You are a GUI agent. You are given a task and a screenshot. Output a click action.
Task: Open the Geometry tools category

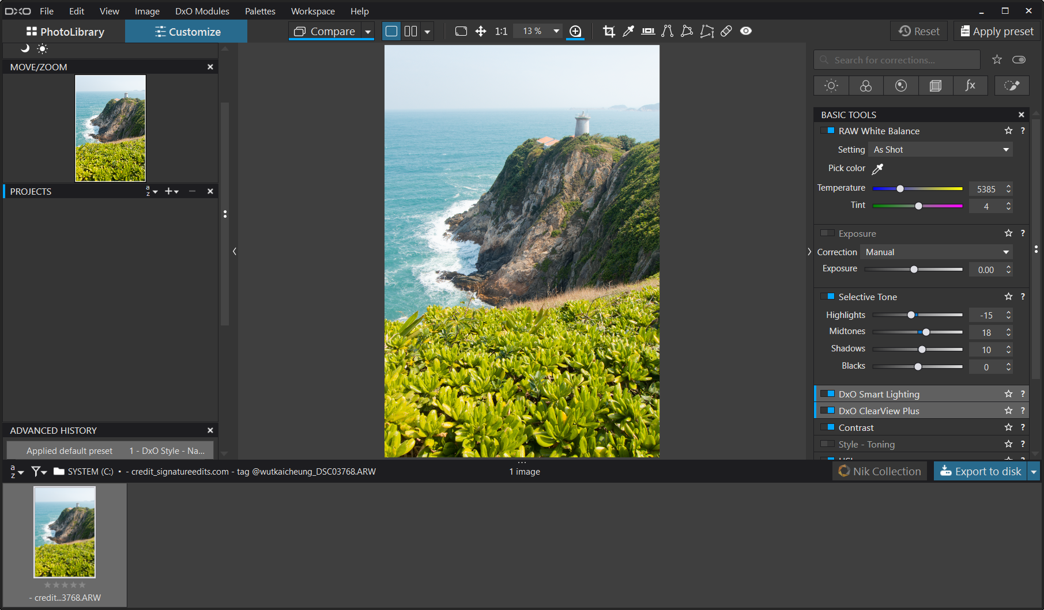pos(936,85)
